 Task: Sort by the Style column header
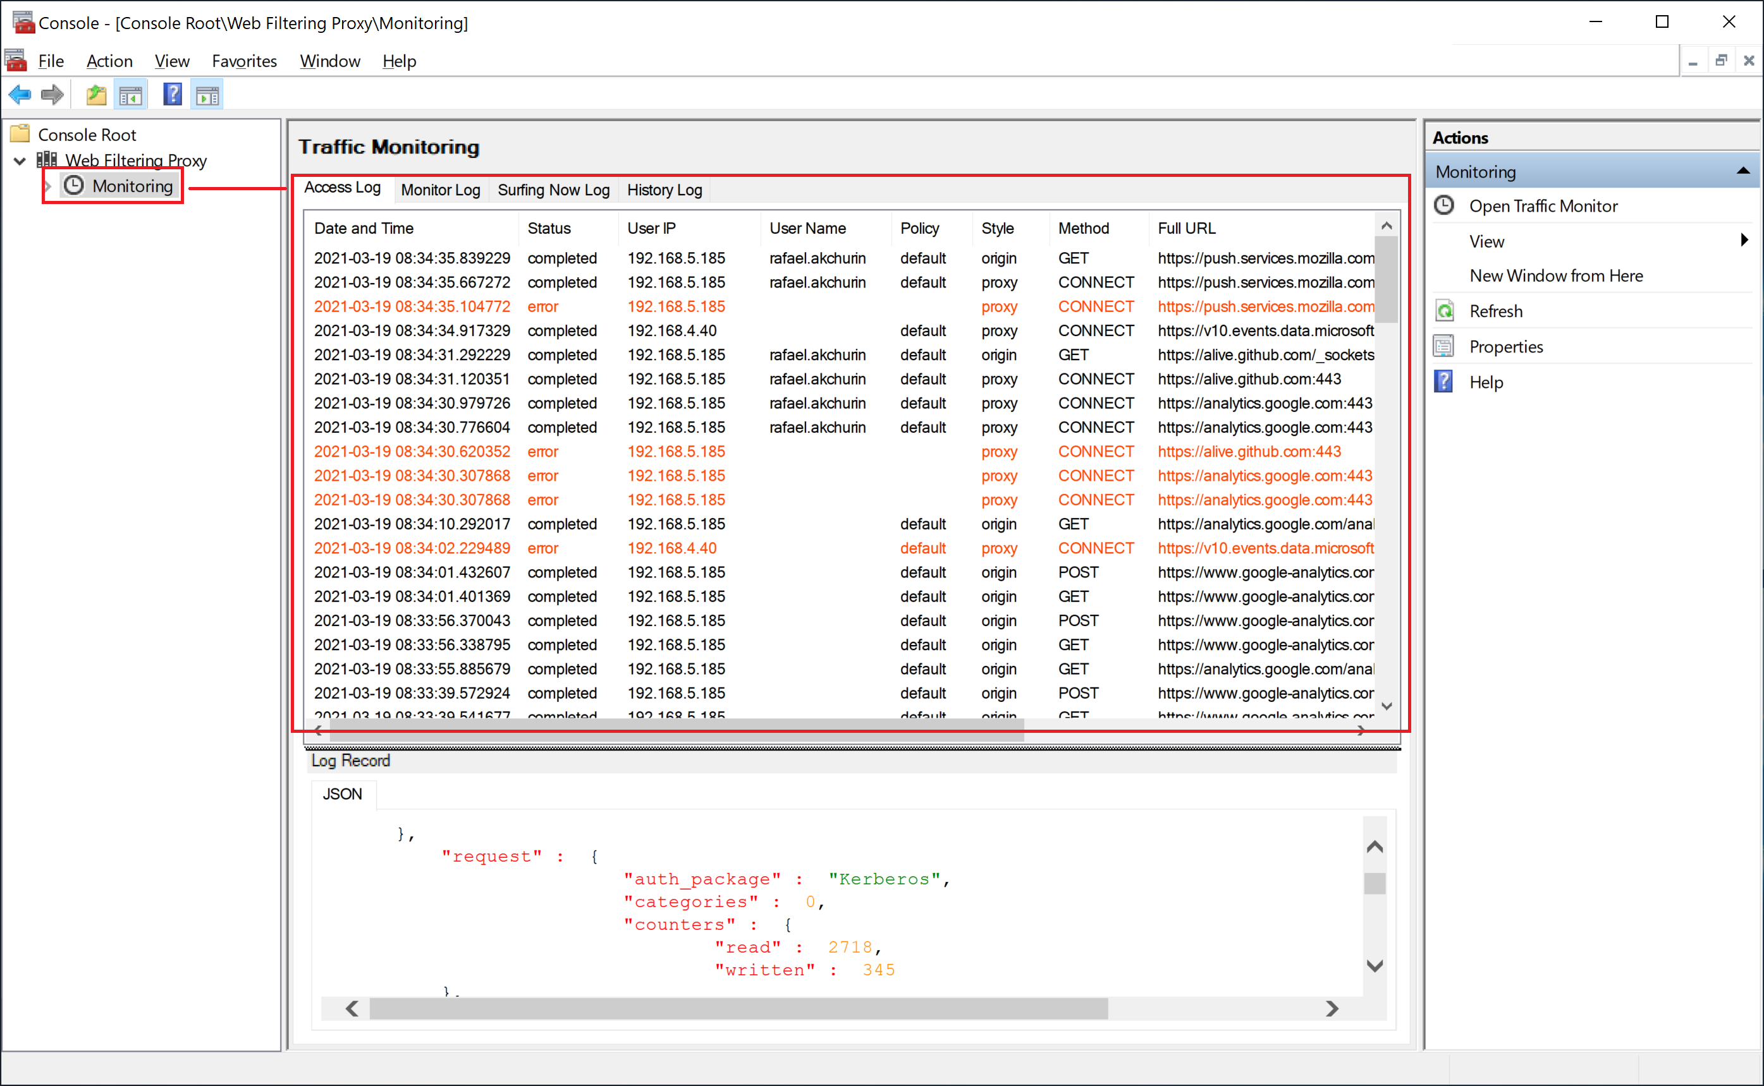[x=1011, y=229]
